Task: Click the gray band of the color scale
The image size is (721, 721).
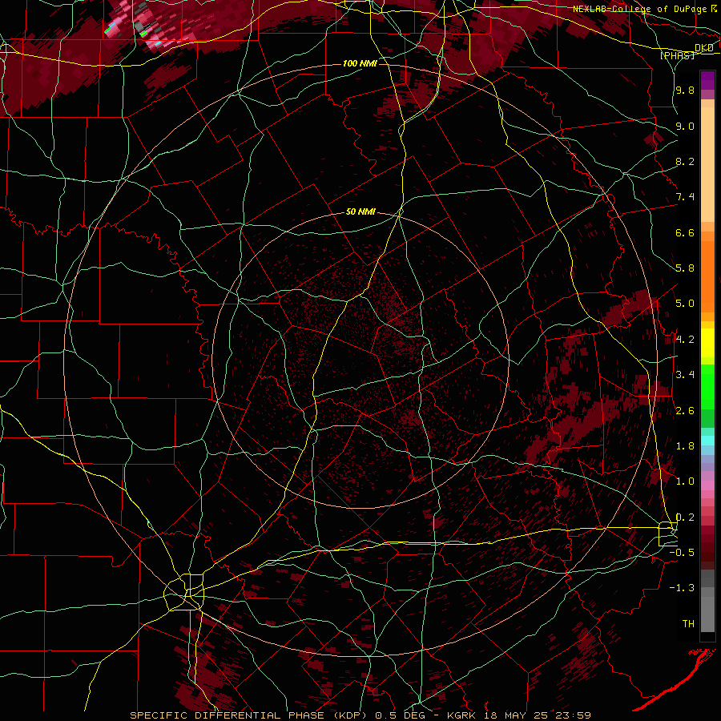Action: tap(707, 602)
